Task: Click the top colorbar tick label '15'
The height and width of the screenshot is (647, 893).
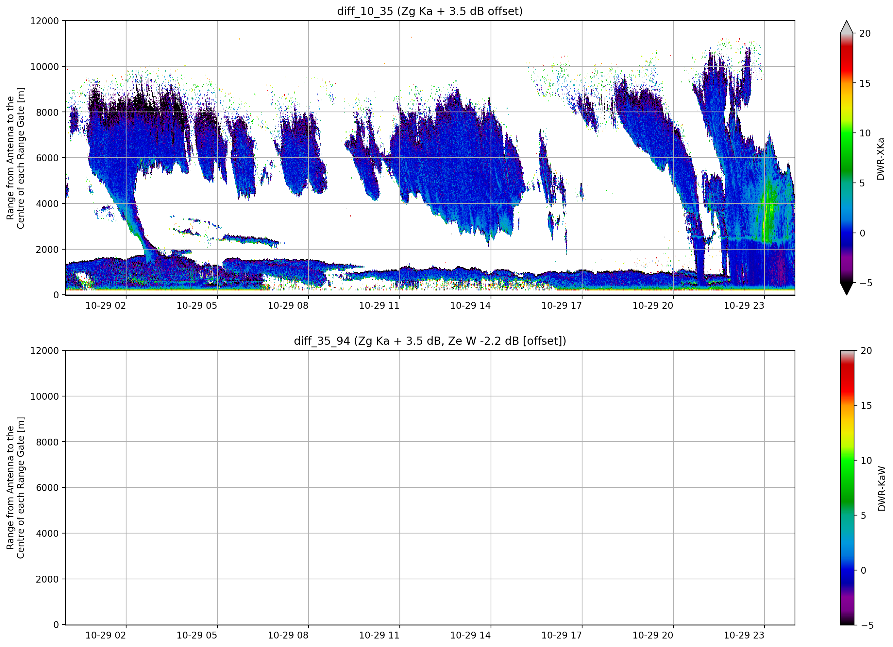Action: coord(865,83)
